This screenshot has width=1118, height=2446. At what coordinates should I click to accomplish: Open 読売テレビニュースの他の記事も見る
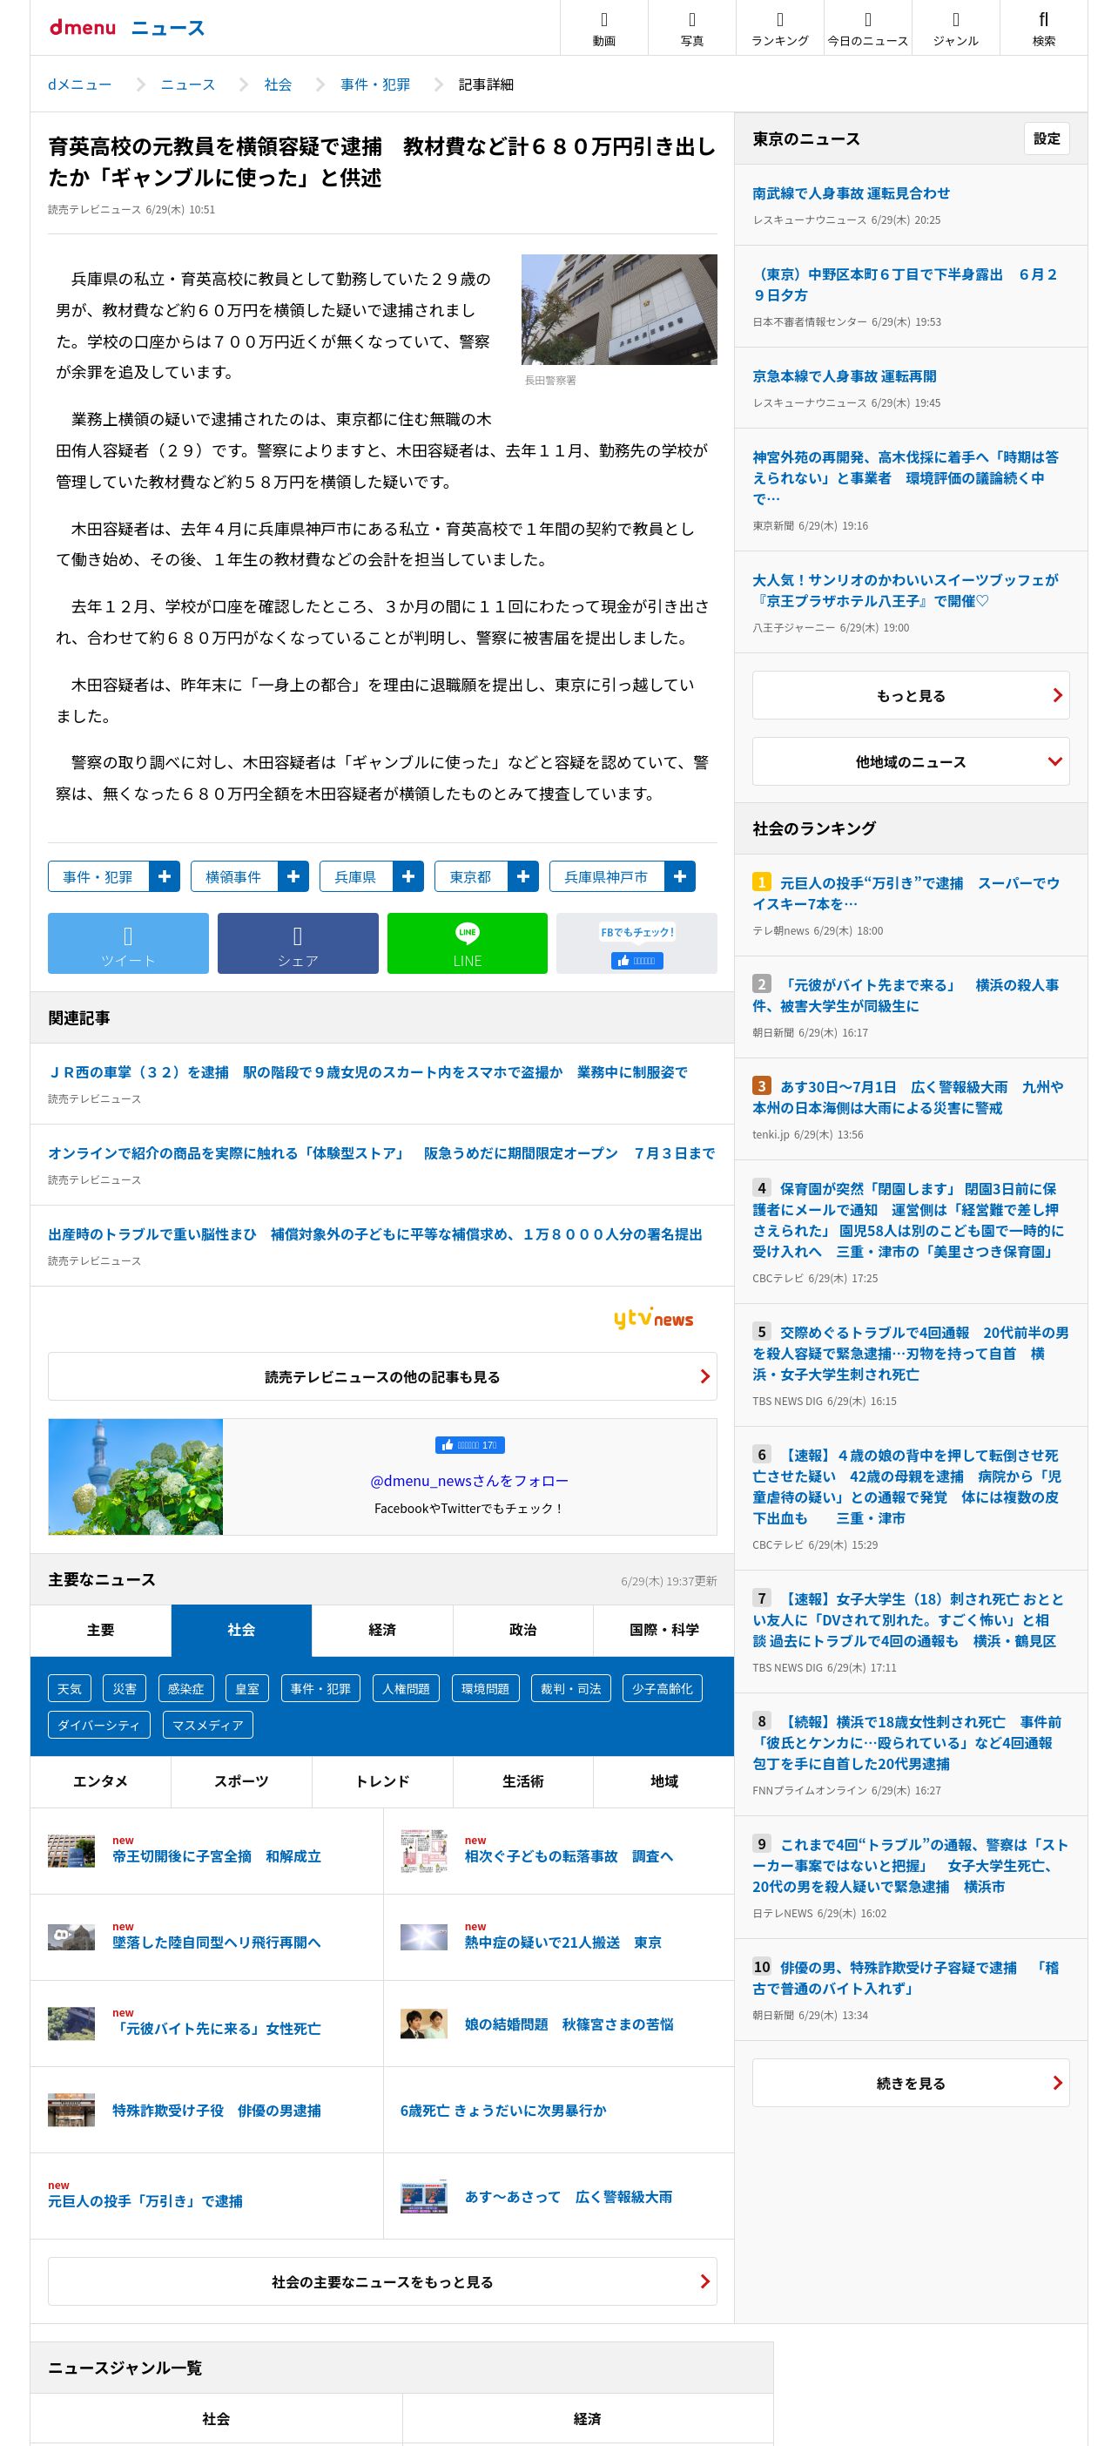[x=382, y=1376]
